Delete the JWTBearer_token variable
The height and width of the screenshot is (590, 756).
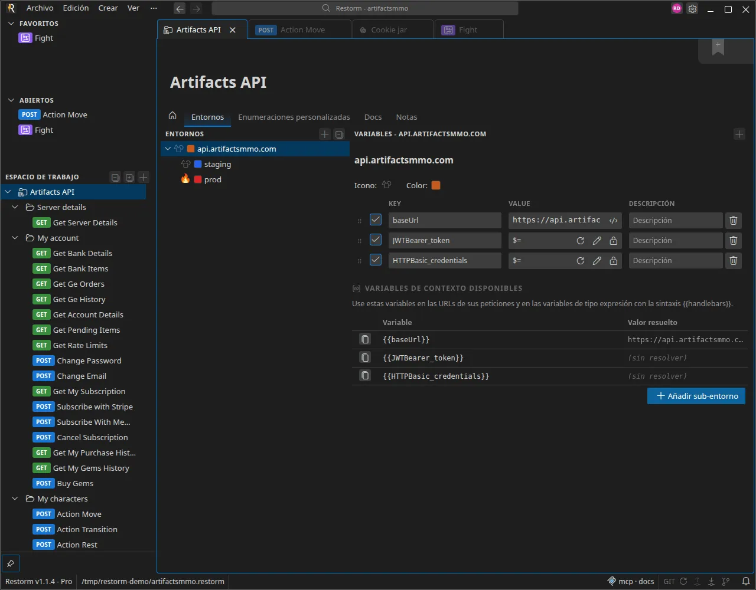click(x=734, y=241)
